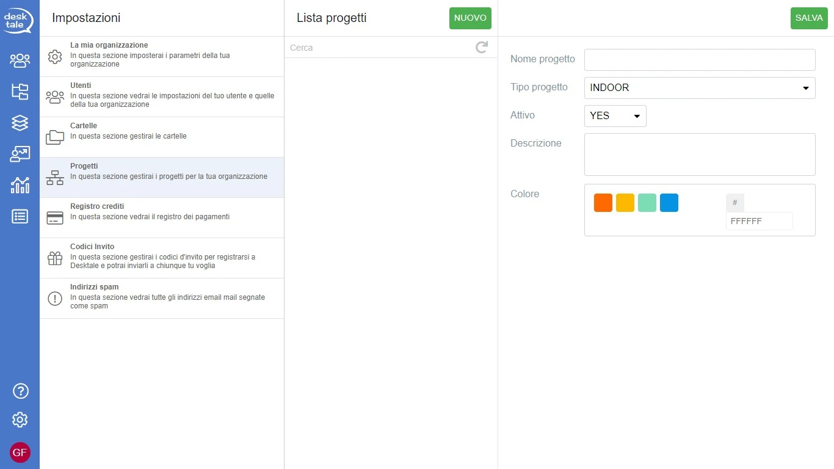This screenshot has height=469, width=834.
Task: Save the project with SALVA button
Action: coord(809,18)
